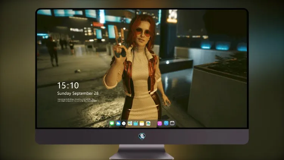Open the blue App Store icon in the dock
Screen dimensions: 284x160
(166, 123)
